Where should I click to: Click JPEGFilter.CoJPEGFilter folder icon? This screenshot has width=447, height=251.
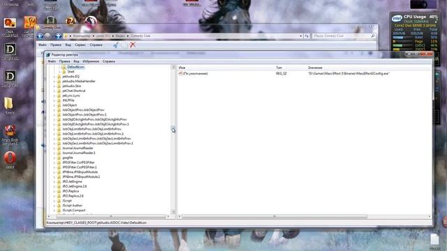(x=59, y=162)
